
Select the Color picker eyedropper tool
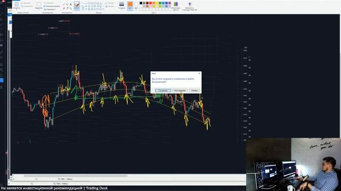67,8
